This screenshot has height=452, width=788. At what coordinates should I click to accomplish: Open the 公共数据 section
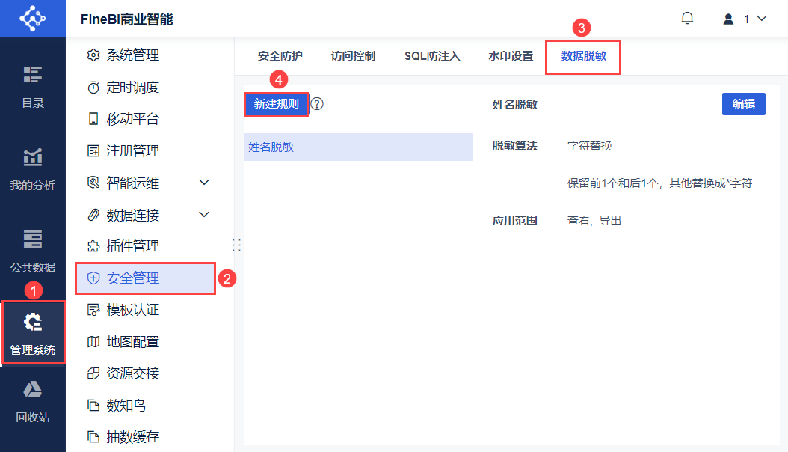(x=32, y=251)
